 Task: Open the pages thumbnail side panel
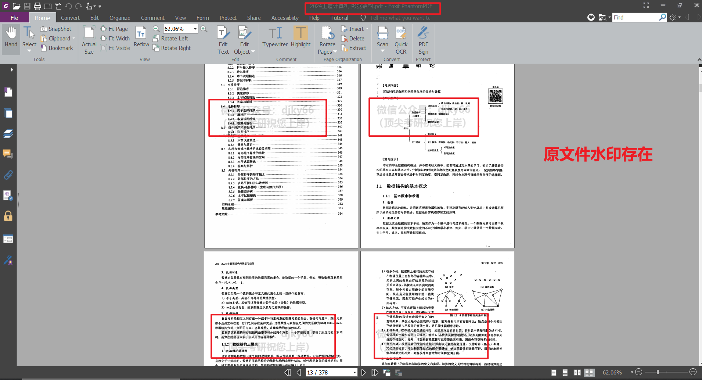pos(8,113)
